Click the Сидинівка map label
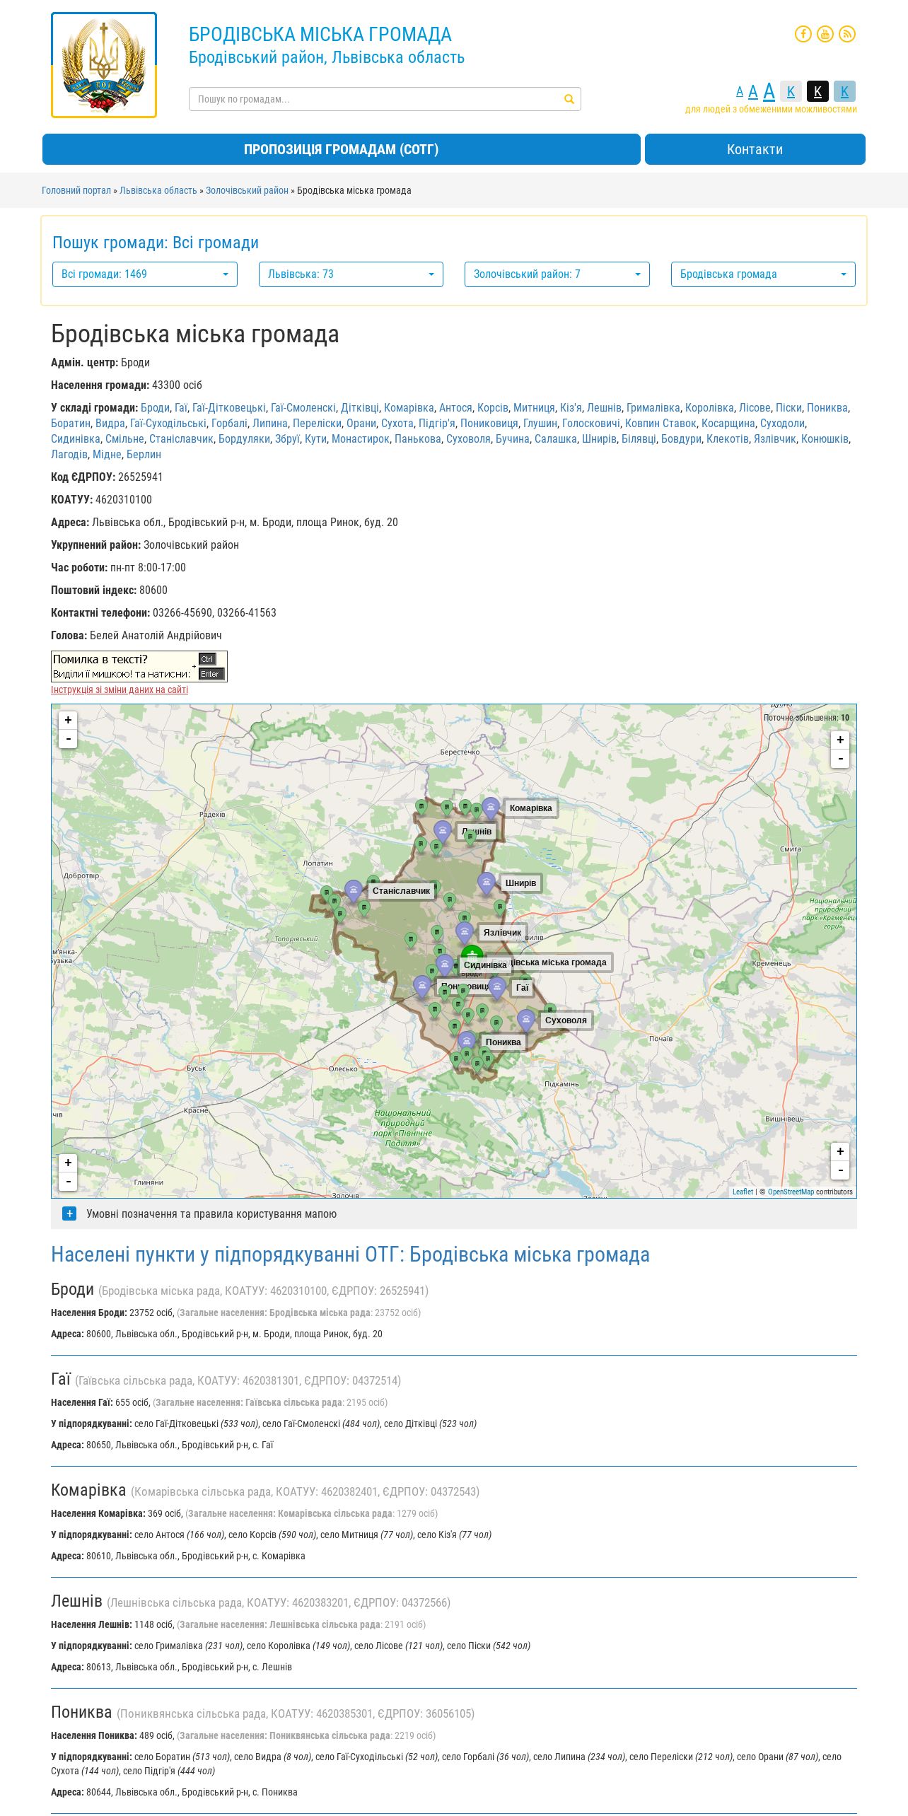The height and width of the screenshot is (1816, 908). point(485,965)
